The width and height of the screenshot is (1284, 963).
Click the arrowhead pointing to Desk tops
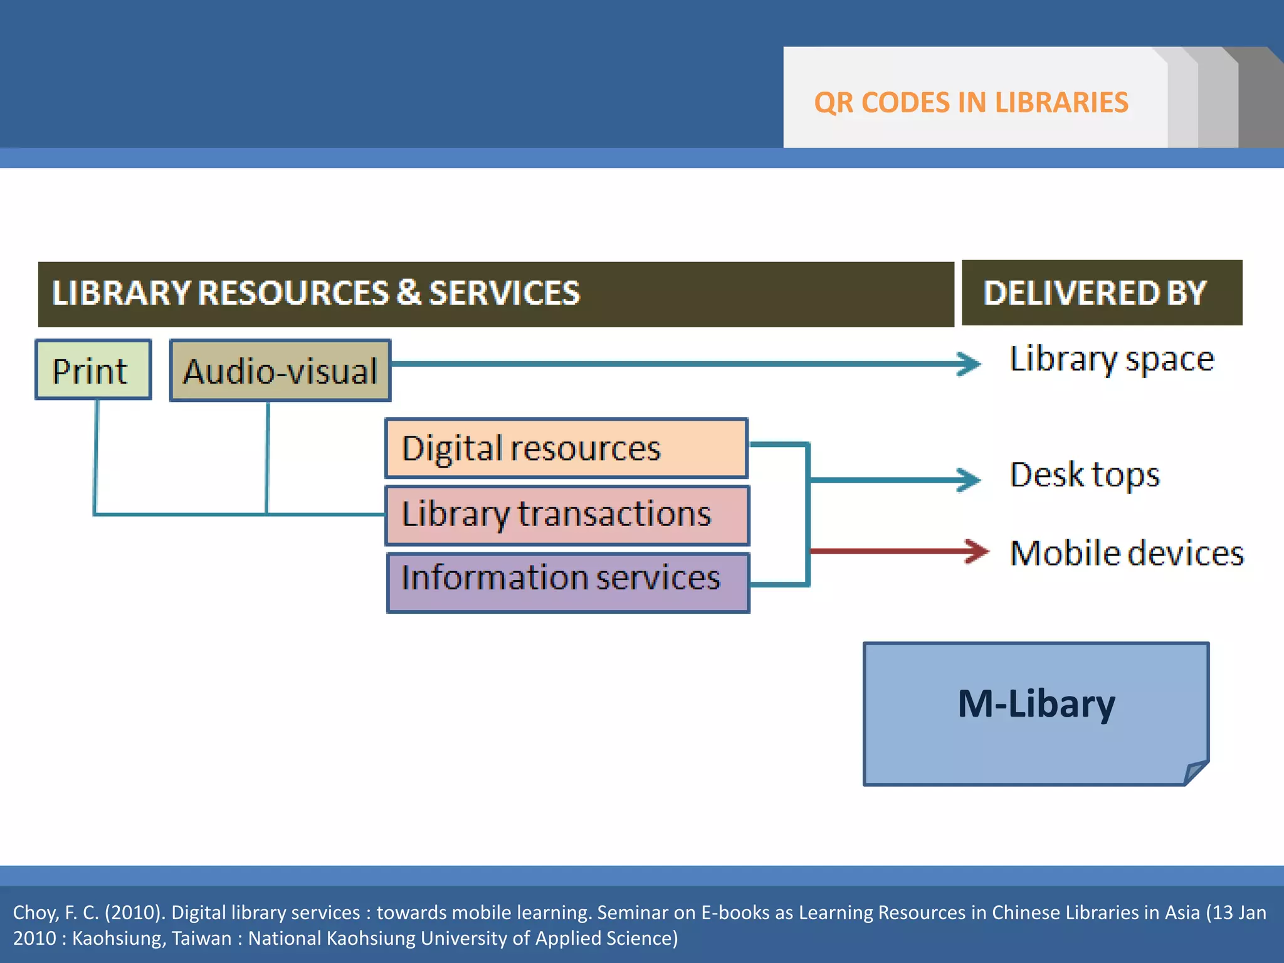click(x=969, y=480)
